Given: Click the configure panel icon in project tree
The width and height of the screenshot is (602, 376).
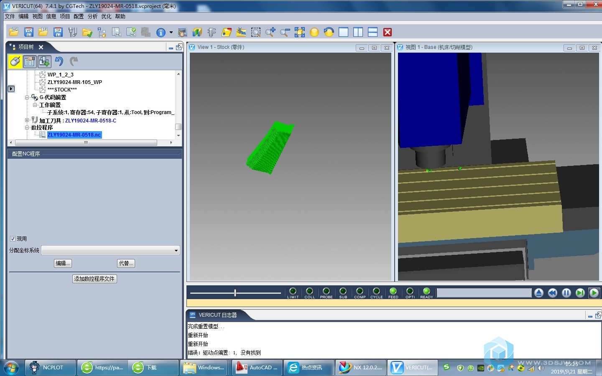Looking at the screenshot, I should click(30, 62).
